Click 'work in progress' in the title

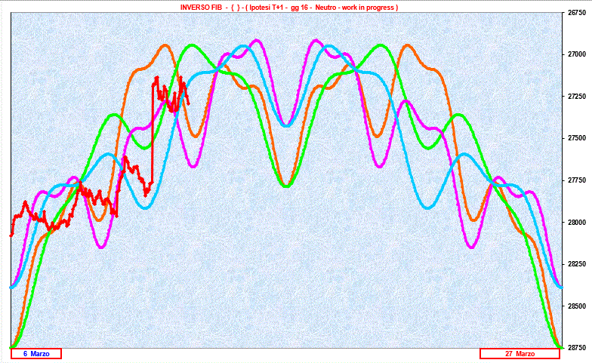[368, 8]
